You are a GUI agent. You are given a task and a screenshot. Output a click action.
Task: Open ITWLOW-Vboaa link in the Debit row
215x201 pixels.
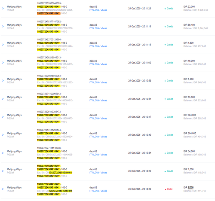98,191
